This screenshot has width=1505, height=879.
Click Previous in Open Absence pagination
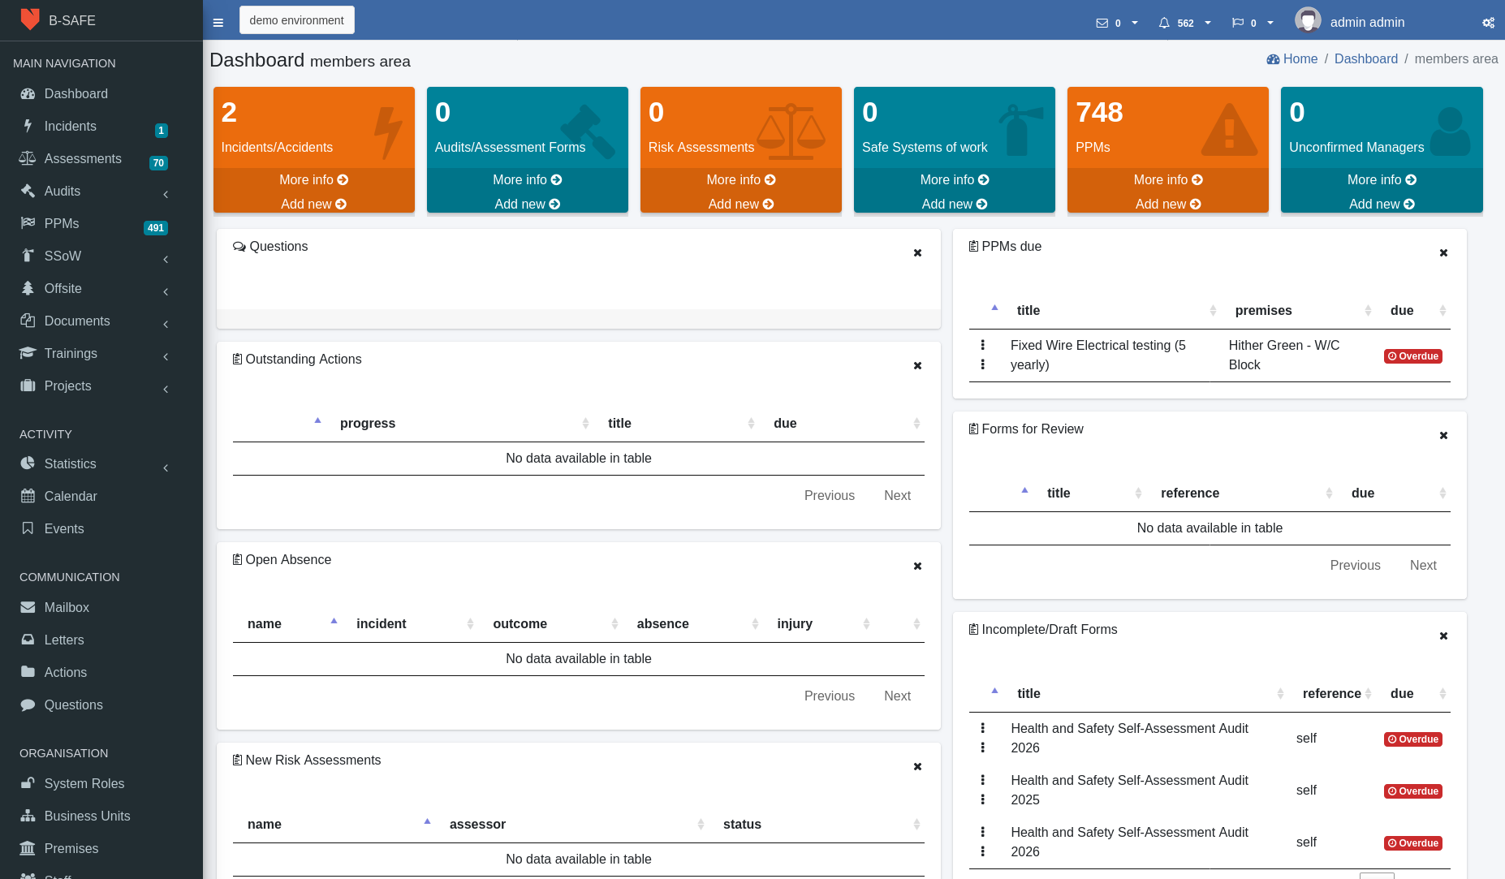coord(830,696)
